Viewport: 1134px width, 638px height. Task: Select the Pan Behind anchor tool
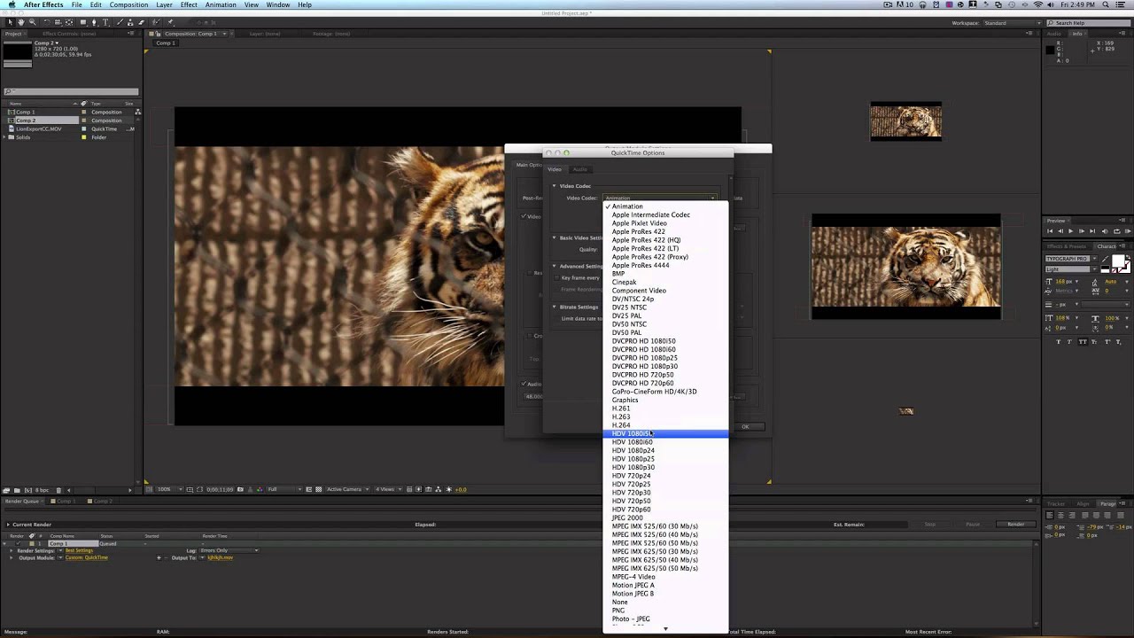69,22
